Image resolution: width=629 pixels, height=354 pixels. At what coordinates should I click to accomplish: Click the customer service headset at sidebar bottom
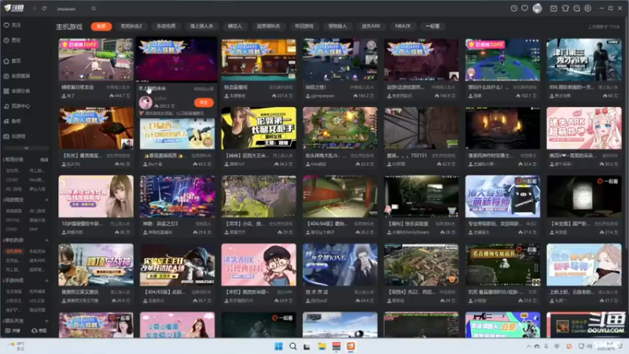(39, 330)
